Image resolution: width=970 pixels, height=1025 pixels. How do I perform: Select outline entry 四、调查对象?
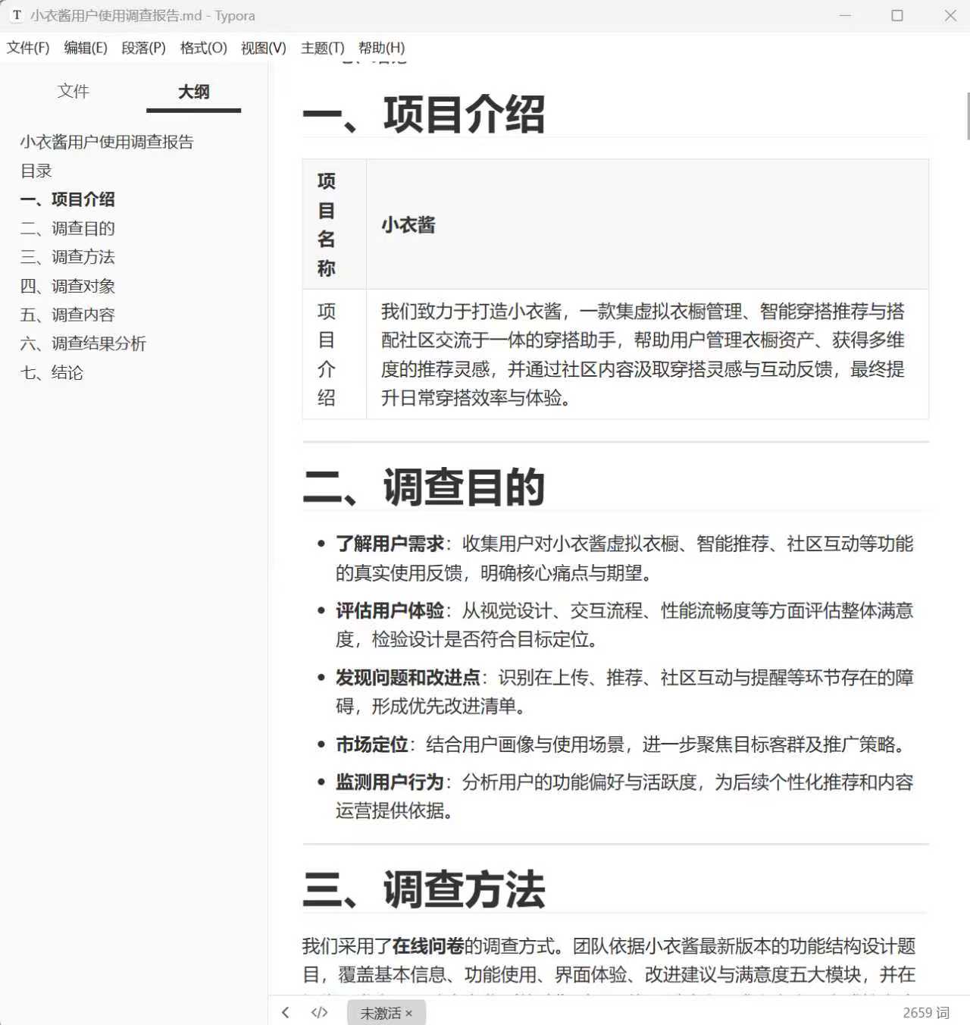[67, 286]
